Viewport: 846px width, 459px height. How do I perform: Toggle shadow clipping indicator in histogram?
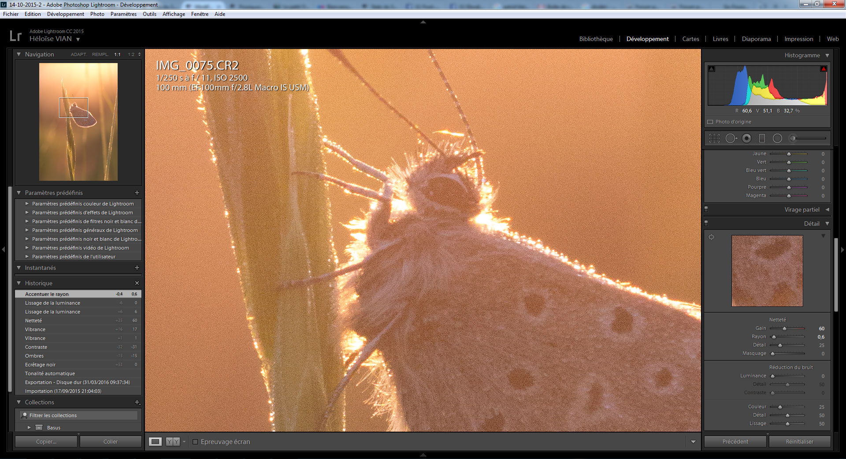[711, 69]
